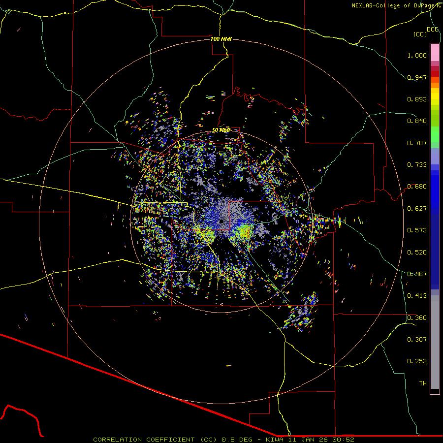Image resolution: width=443 pixels, height=443 pixels.
Task: Click the 0.307 scale label
Action: tap(417, 340)
